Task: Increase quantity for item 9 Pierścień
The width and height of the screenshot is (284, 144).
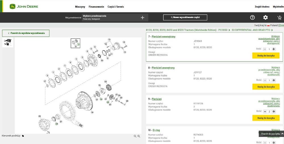Action: coord(274,112)
